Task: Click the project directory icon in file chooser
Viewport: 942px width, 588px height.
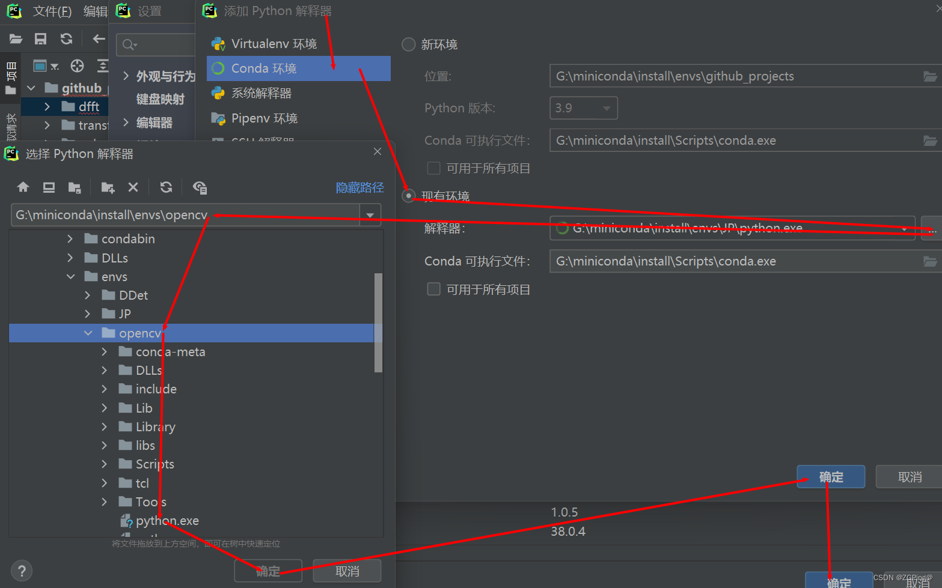Action: [x=75, y=187]
